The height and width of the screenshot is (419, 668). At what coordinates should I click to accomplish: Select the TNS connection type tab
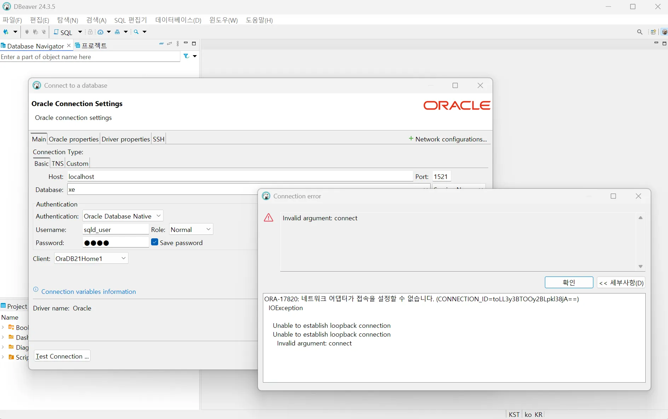58,163
